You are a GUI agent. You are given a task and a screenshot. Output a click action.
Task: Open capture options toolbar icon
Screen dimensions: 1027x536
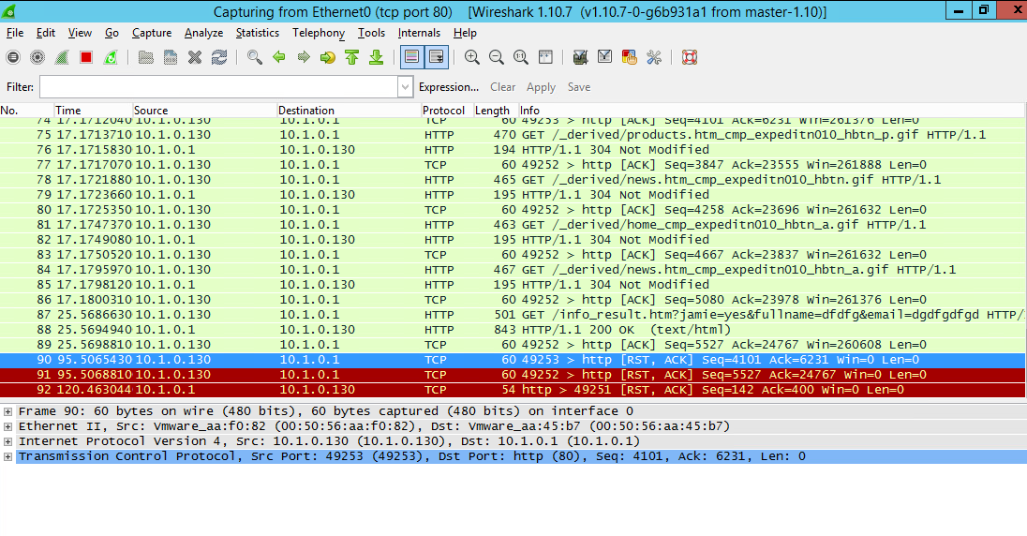37,58
